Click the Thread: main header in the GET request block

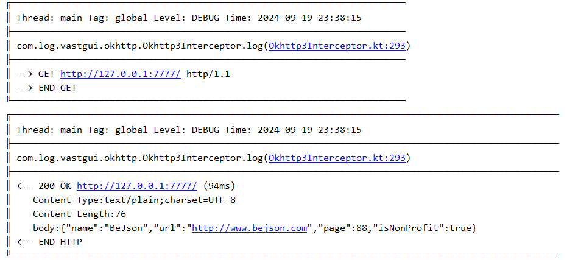pyautogui.click(x=49, y=18)
